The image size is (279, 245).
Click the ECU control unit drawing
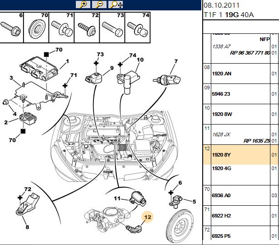coord(39,69)
